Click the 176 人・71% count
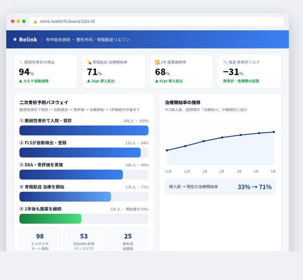The image size is (303, 280). (137, 187)
